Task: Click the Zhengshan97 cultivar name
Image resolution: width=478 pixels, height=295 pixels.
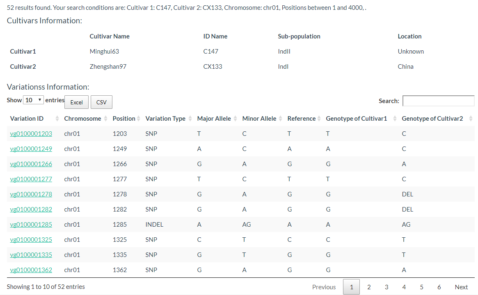Action: pyautogui.click(x=108, y=67)
